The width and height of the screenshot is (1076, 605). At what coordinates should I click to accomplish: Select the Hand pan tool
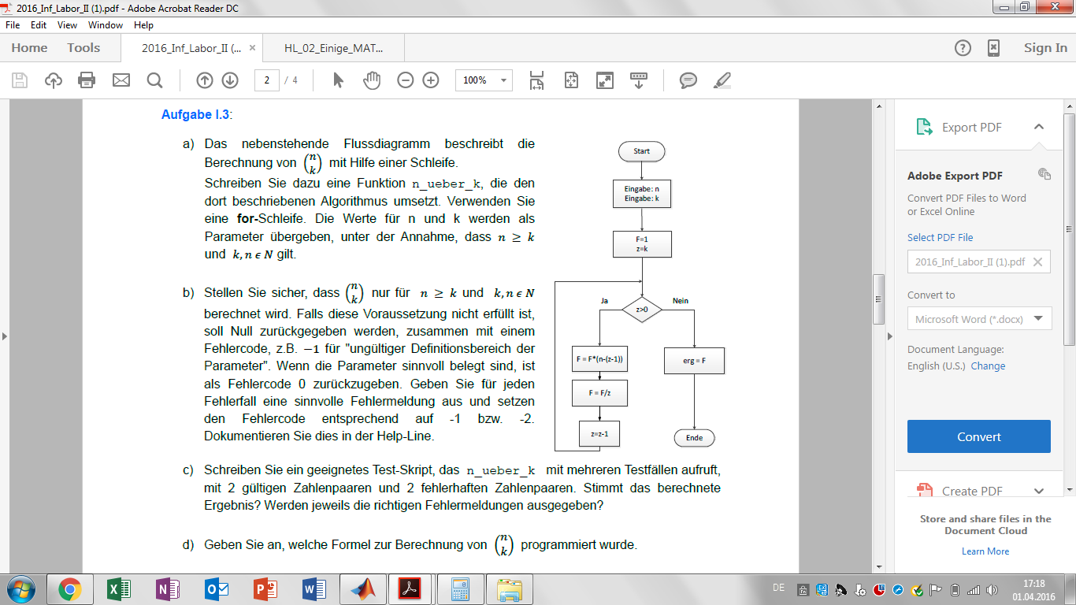372,80
